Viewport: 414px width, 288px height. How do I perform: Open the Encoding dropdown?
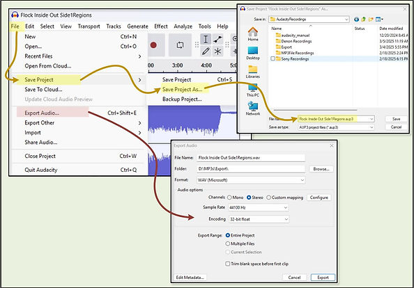(286, 219)
